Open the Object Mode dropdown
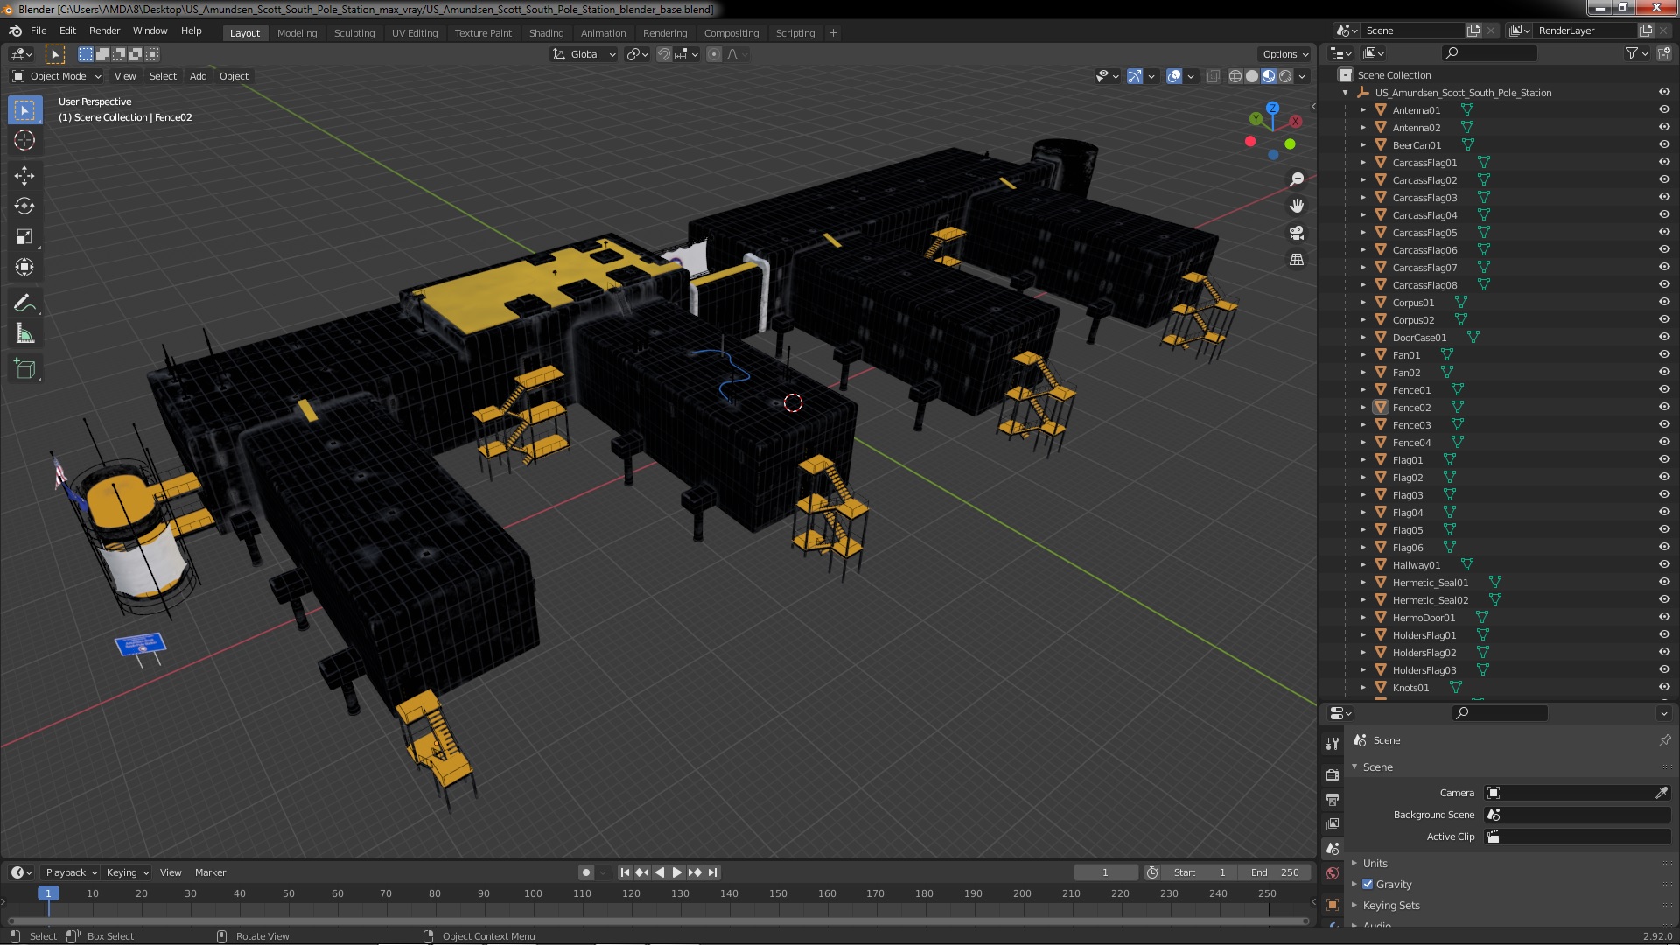Screen dimensions: 1680x945 (x=57, y=76)
